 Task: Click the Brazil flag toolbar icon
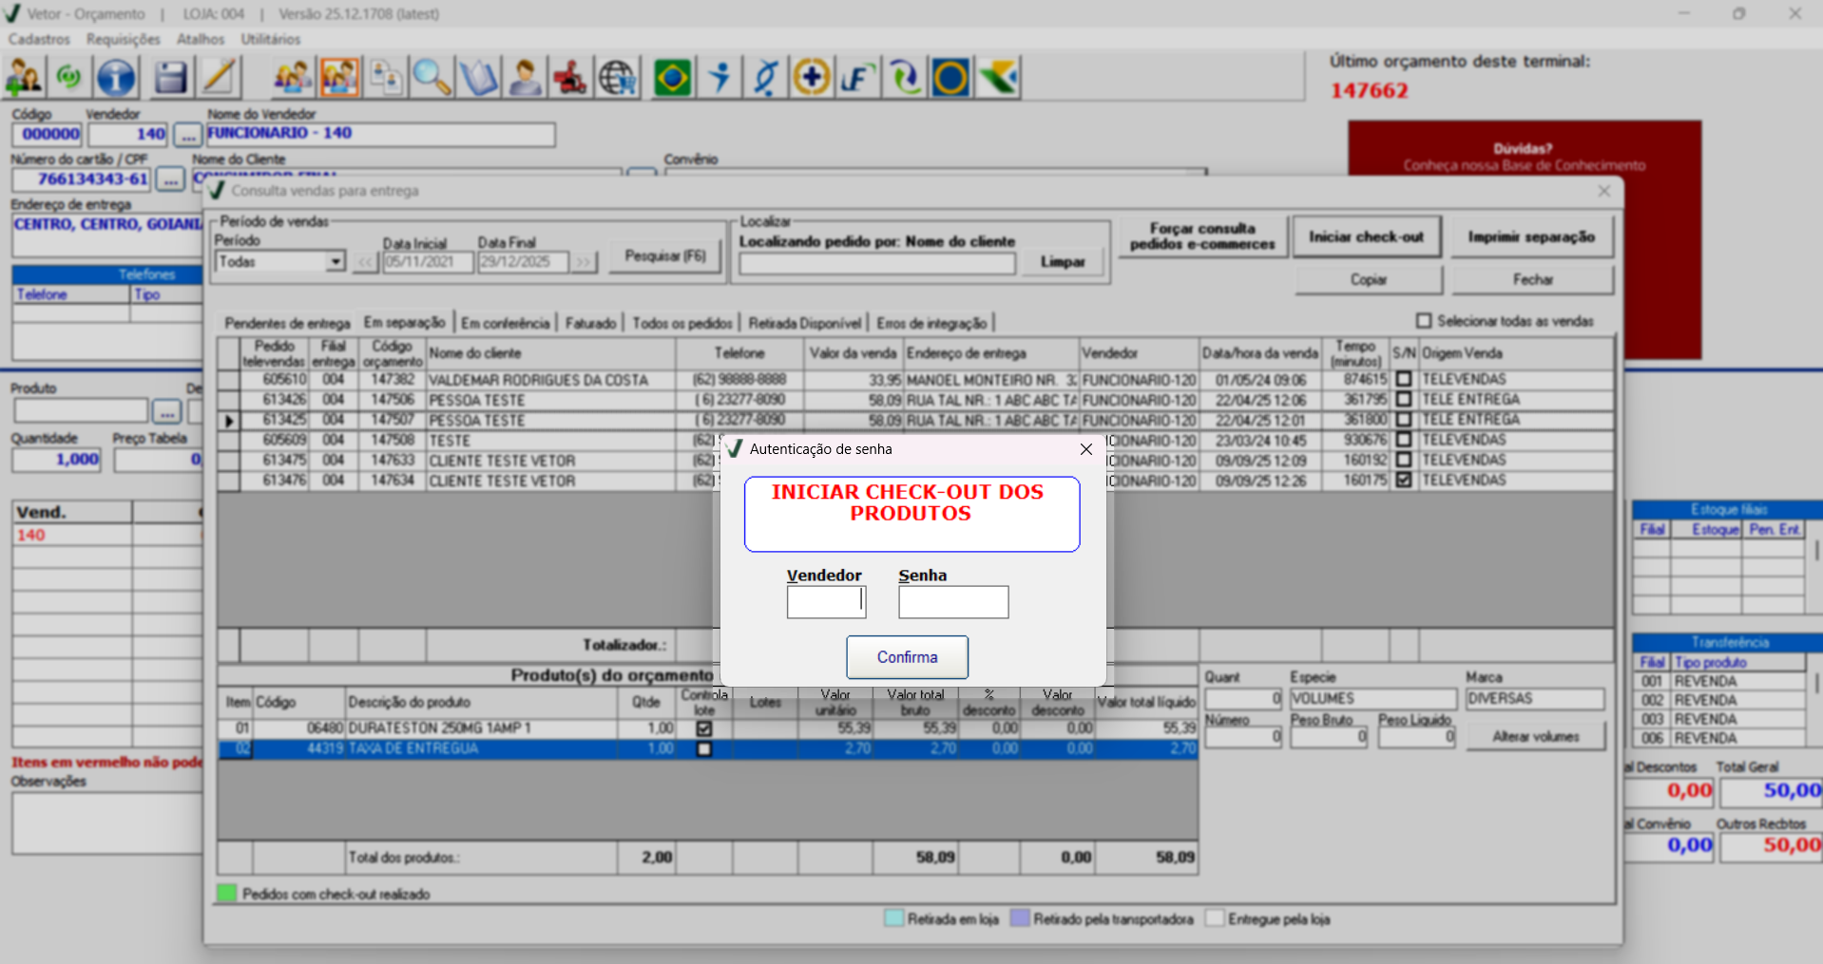click(x=672, y=78)
